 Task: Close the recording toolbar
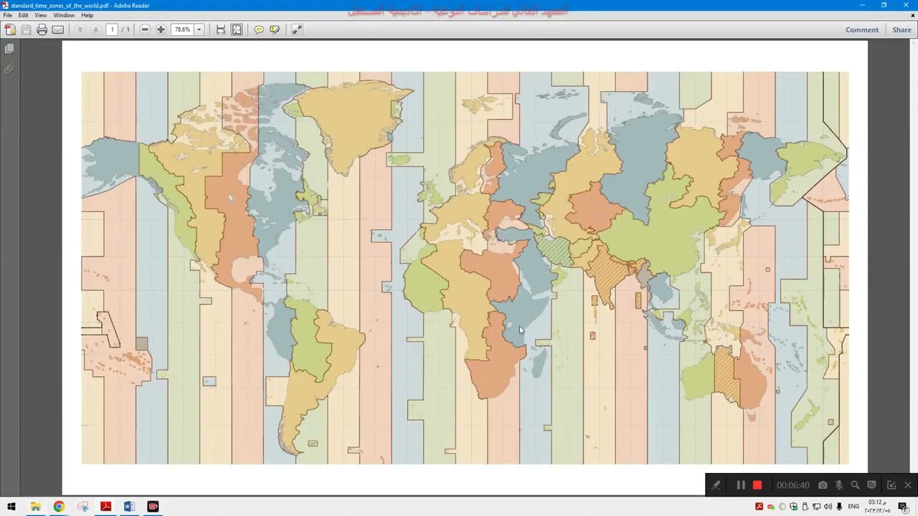(x=908, y=485)
